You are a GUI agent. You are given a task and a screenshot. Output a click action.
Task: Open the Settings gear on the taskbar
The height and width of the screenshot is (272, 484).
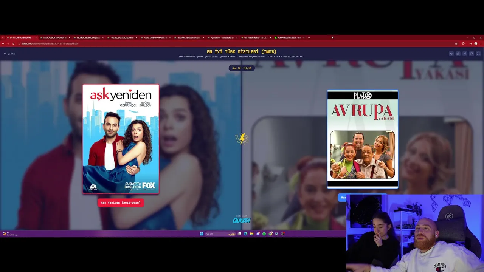click(x=276, y=234)
